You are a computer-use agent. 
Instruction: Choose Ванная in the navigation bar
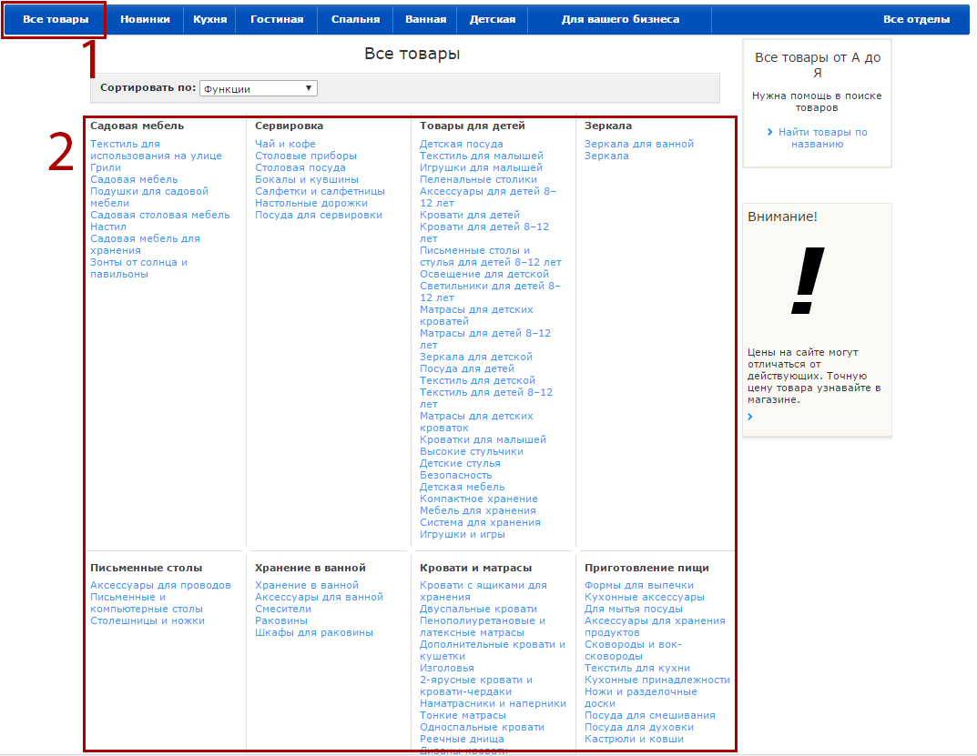coord(425,19)
